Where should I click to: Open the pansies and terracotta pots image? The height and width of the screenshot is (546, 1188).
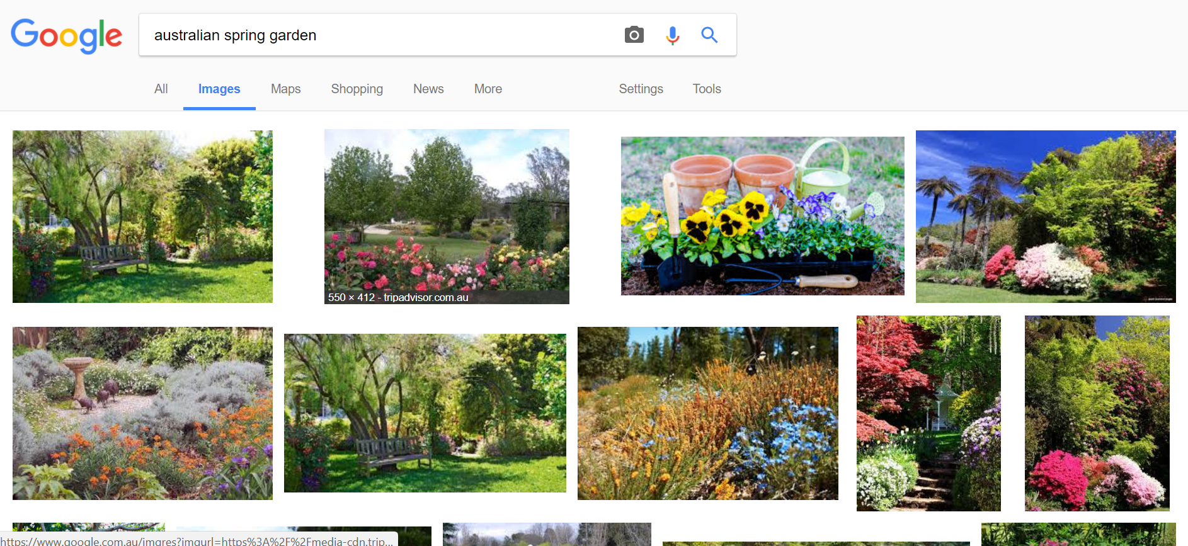pos(762,216)
